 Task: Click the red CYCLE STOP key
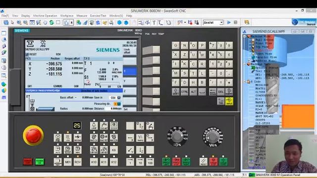click(x=213, y=162)
